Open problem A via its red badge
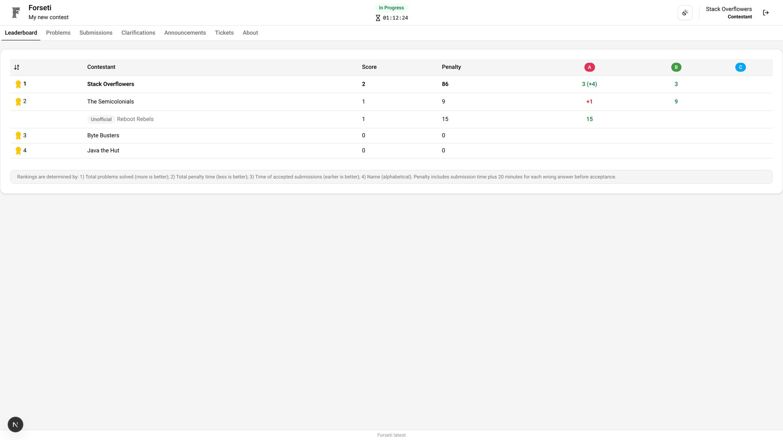 click(x=589, y=67)
